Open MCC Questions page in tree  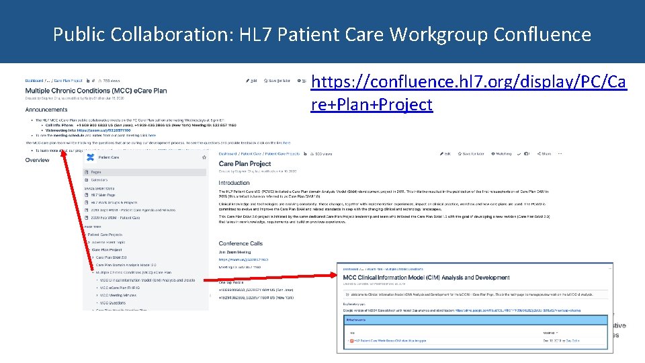[113, 303]
